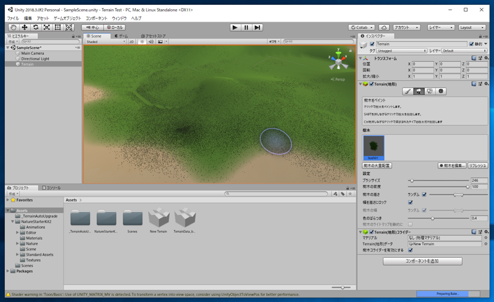494x302 pixels.
Task: Select the Scale tool
Action: [47, 27]
